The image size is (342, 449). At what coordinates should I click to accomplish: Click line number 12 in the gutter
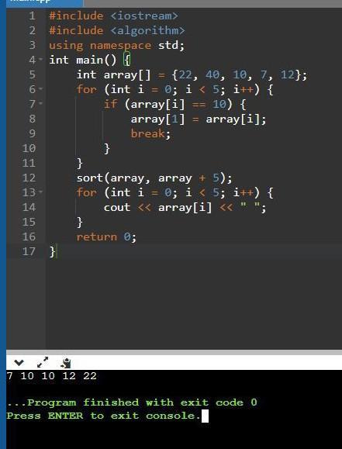(x=29, y=178)
